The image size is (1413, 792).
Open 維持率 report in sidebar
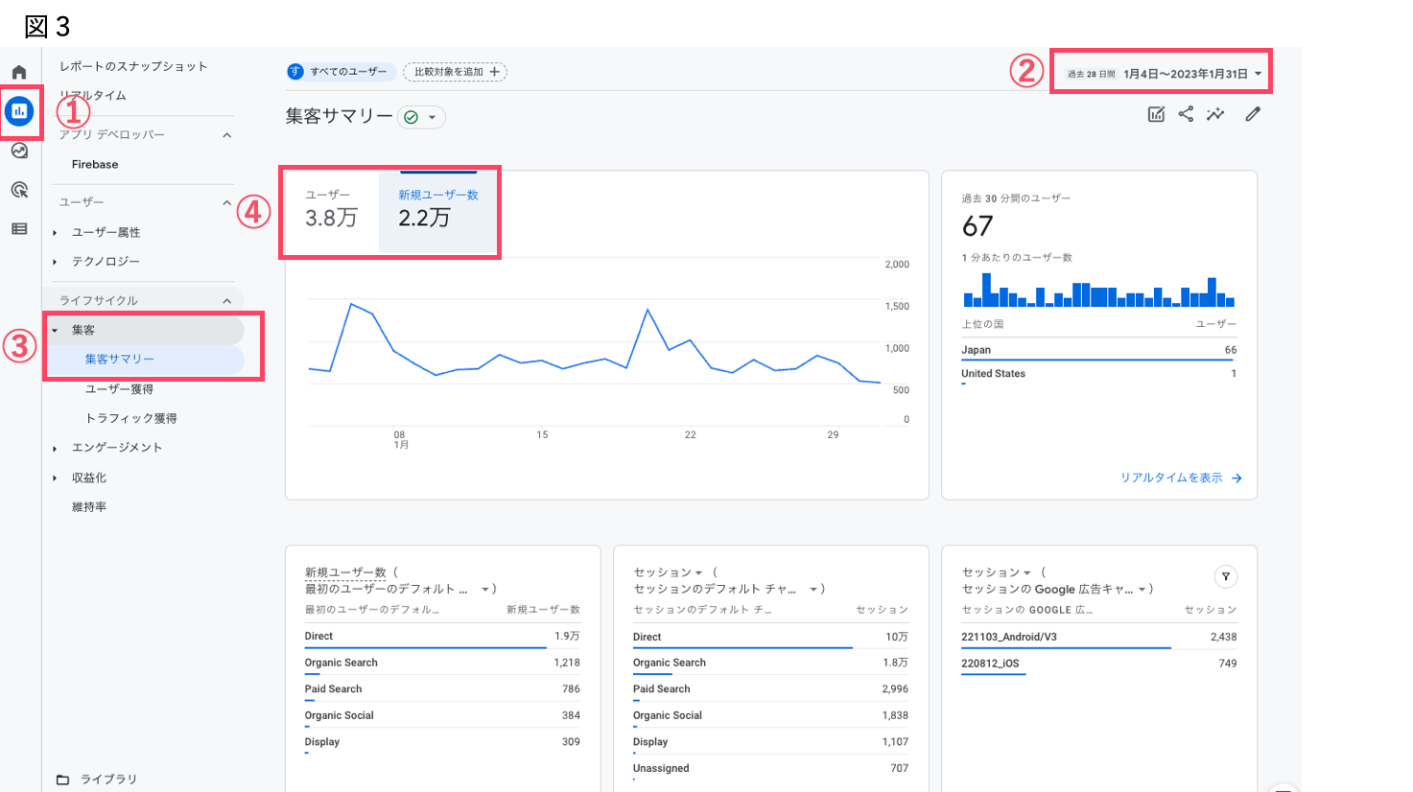tap(89, 507)
